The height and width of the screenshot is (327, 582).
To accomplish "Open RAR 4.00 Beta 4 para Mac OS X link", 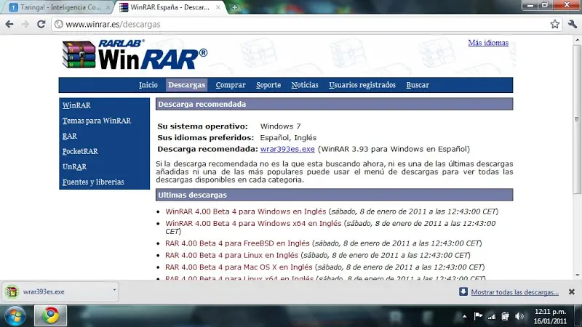I will click(x=239, y=267).
